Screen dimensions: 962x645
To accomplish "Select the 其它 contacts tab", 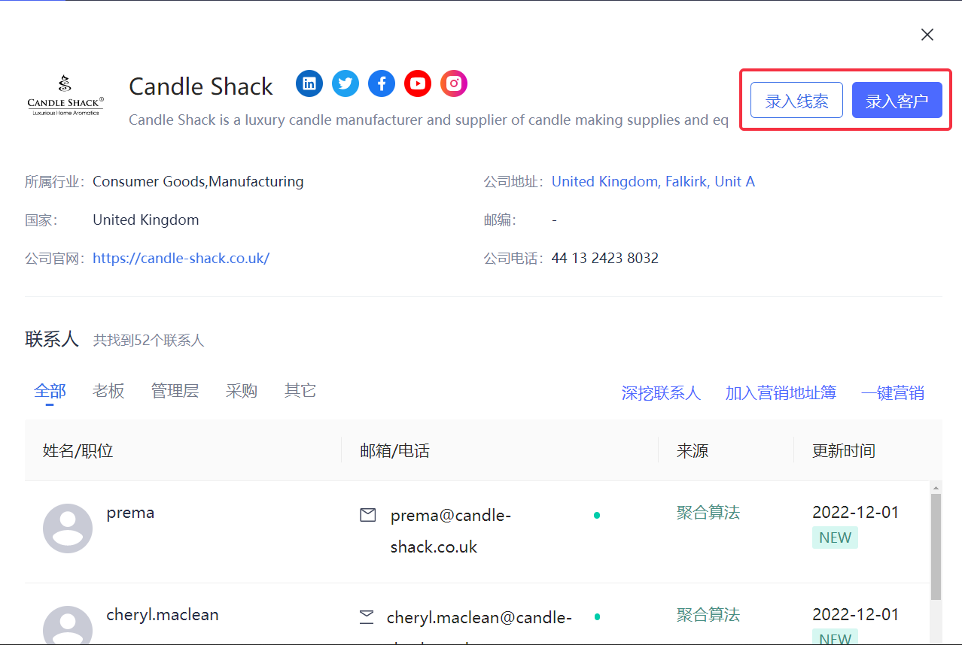I will 300,391.
